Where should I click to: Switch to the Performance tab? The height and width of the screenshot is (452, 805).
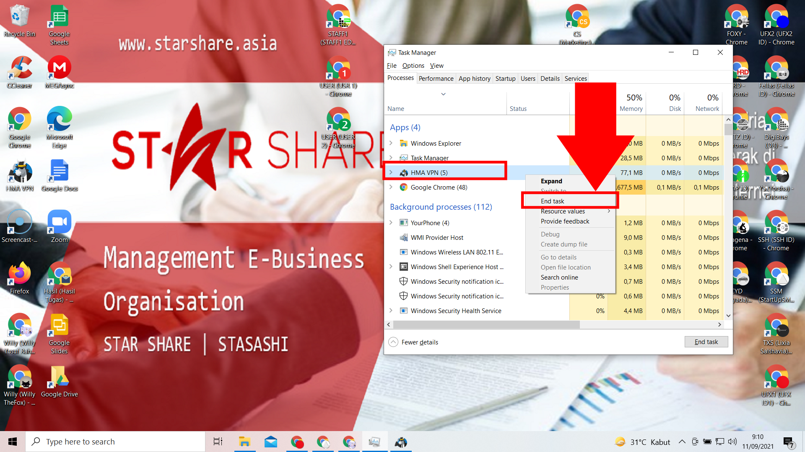click(436, 78)
